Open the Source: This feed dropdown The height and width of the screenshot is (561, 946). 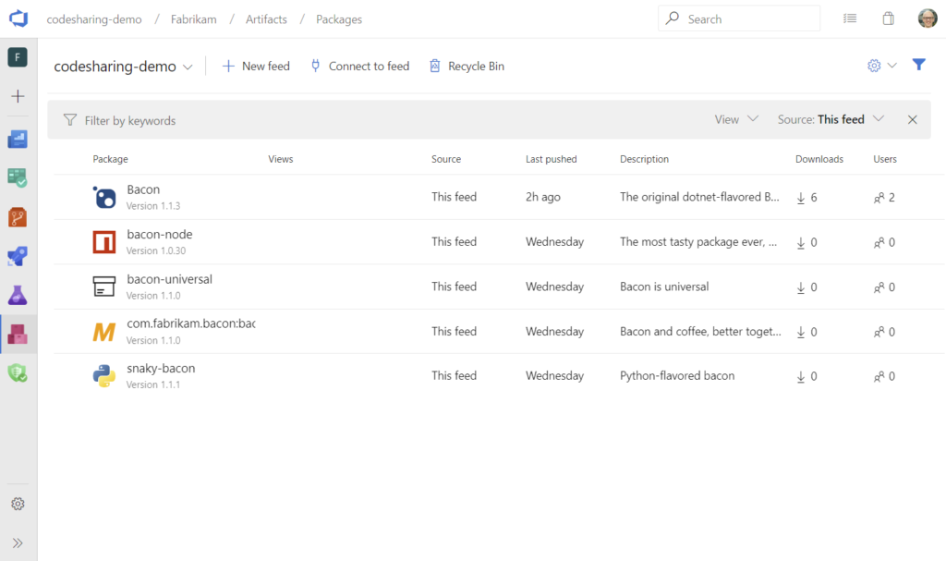tap(831, 119)
